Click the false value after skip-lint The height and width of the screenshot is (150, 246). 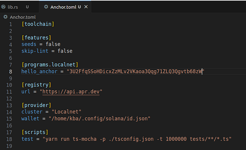coord(65,51)
